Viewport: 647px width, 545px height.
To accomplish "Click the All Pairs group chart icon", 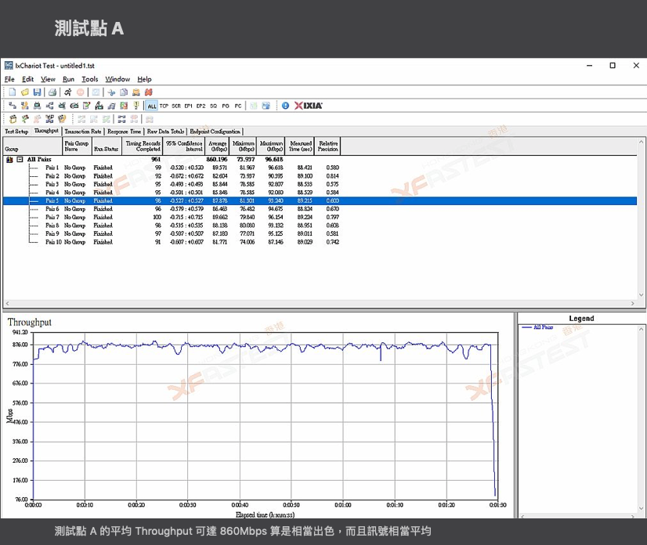I will click(9, 159).
